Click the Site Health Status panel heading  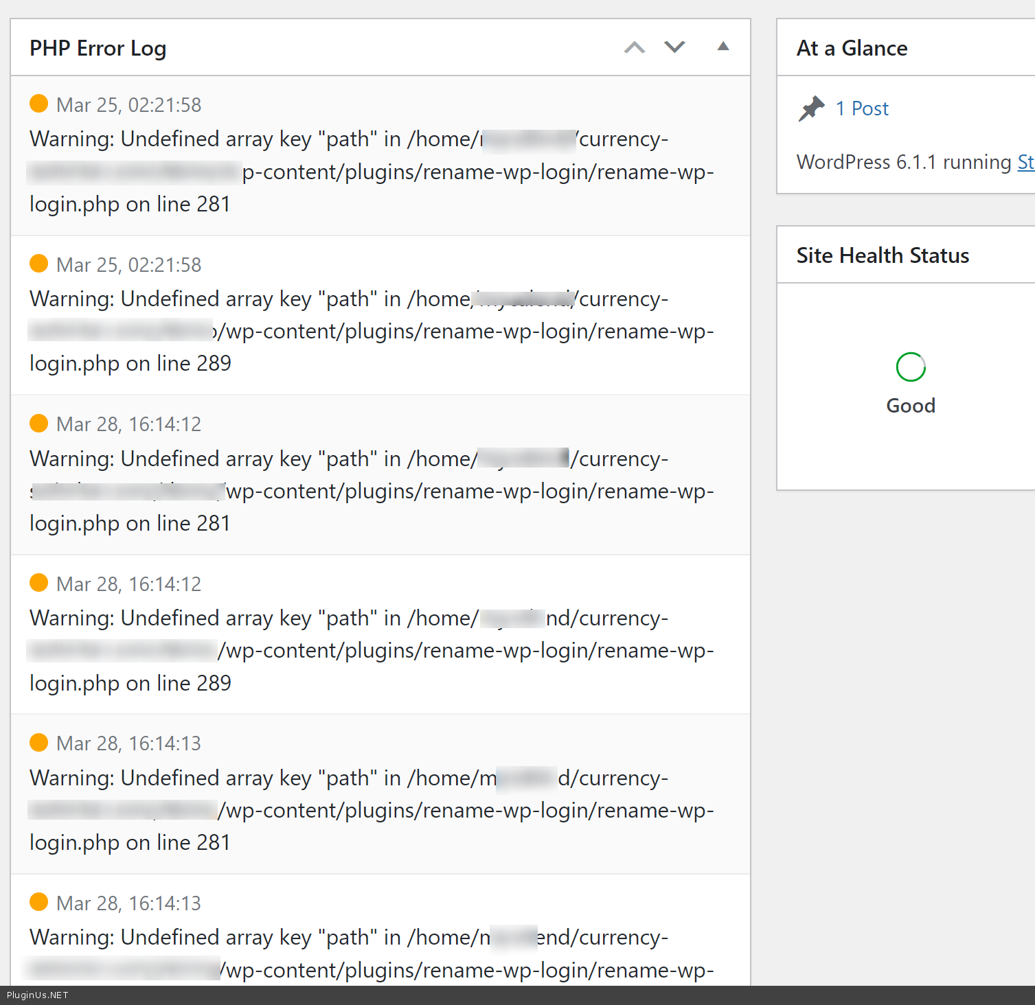point(883,255)
